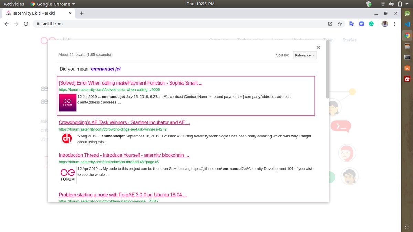This screenshot has height=232, width=413.
Task: Go back in Chrome
Action: pyautogui.click(x=7, y=24)
